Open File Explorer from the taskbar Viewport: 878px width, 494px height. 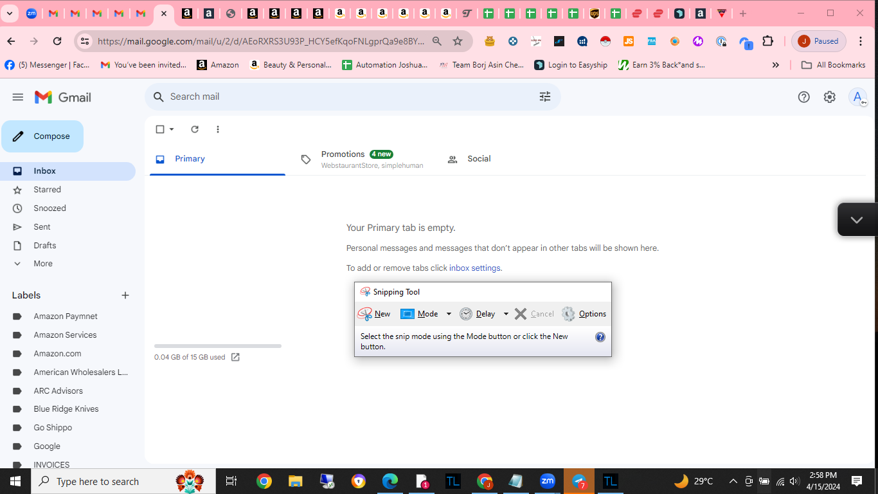tap(295, 481)
